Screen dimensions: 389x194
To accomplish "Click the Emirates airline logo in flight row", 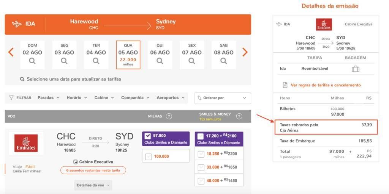I will (x=26, y=143).
